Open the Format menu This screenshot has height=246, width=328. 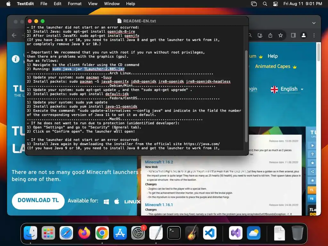point(75,4)
